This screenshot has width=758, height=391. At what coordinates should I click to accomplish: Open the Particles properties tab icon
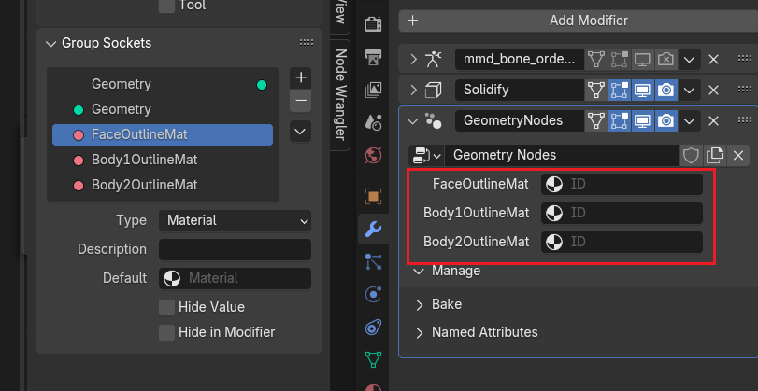(x=373, y=261)
